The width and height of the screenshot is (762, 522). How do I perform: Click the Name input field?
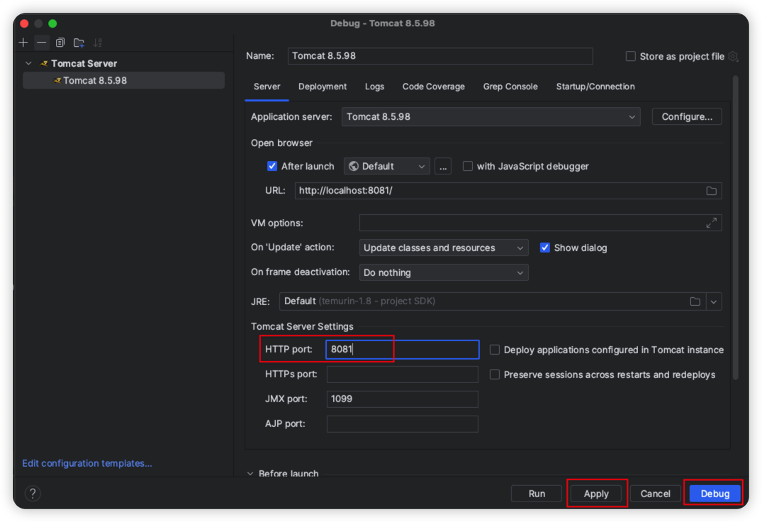(x=440, y=56)
